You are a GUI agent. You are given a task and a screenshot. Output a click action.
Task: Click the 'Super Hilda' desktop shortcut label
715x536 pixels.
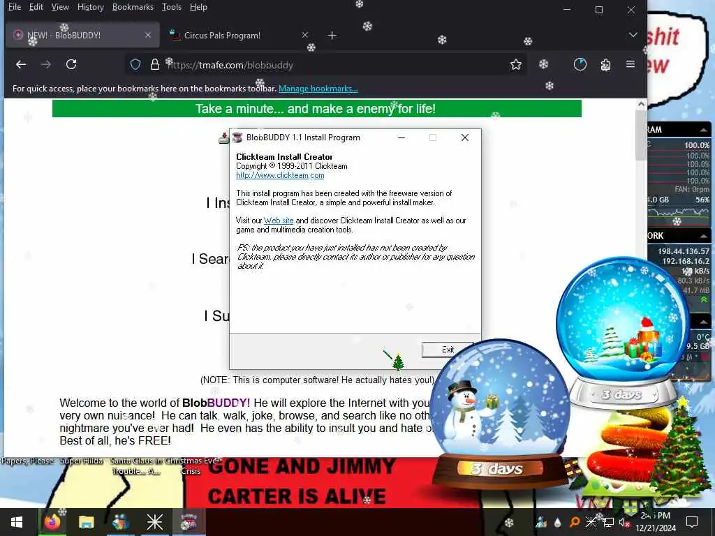click(x=82, y=461)
